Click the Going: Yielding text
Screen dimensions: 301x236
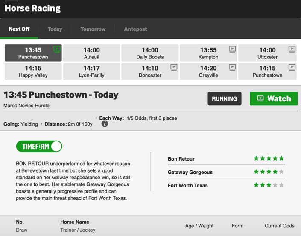(x=20, y=124)
